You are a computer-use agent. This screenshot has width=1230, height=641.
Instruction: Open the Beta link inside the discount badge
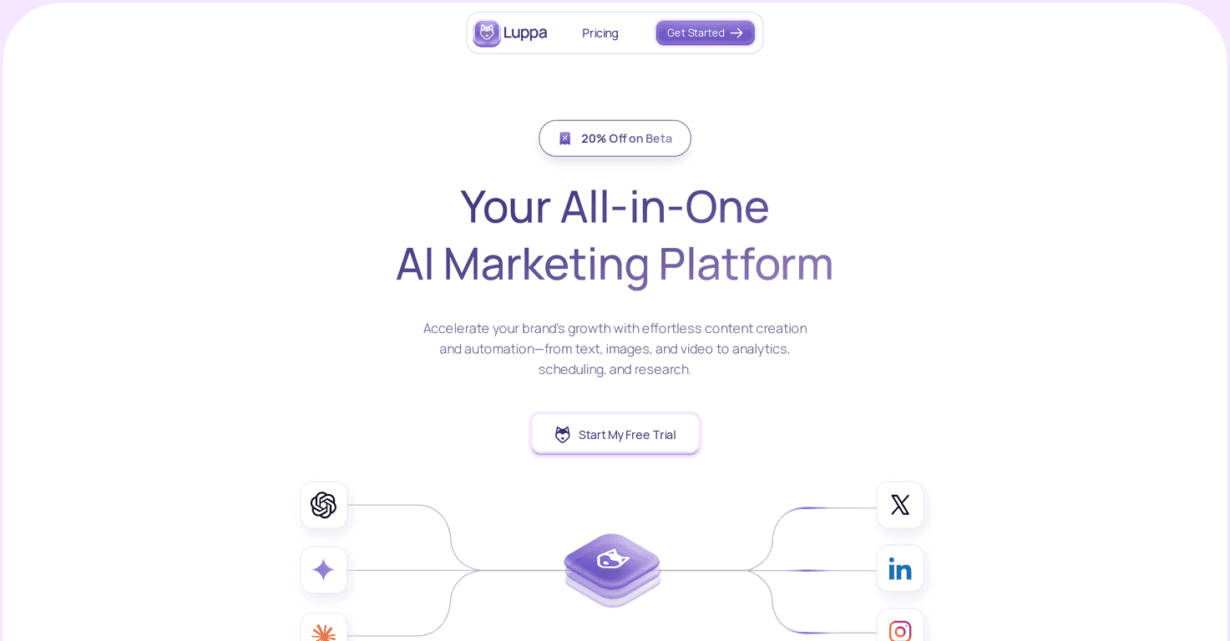[x=659, y=138]
